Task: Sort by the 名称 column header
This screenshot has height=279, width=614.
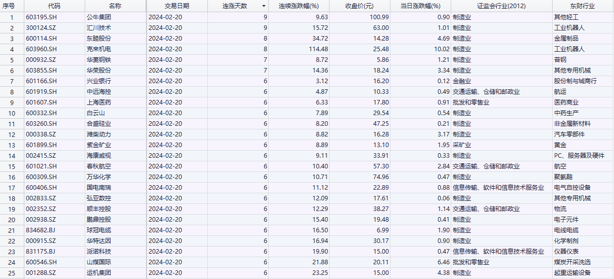Action: [115, 6]
